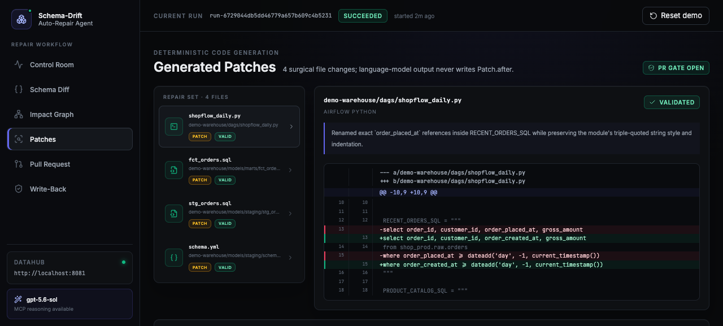Viewport: 723px width, 326px height.
Task: Click the Reset demo button
Action: click(676, 16)
